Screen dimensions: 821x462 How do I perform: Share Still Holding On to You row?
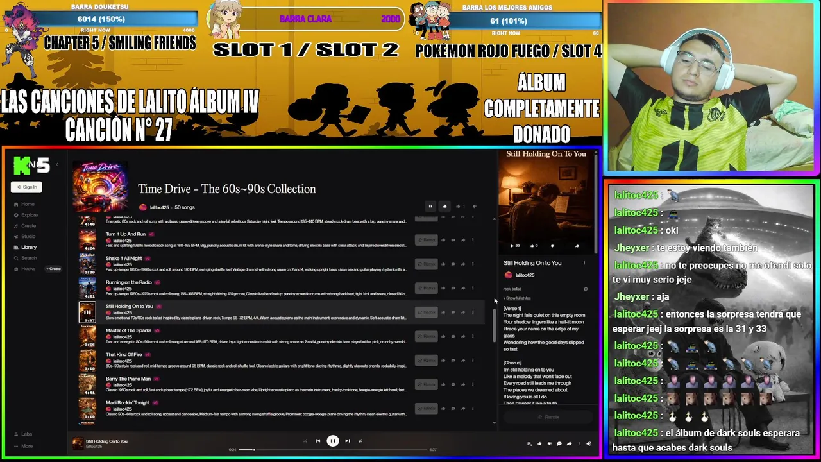pyautogui.click(x=462, y=312)
